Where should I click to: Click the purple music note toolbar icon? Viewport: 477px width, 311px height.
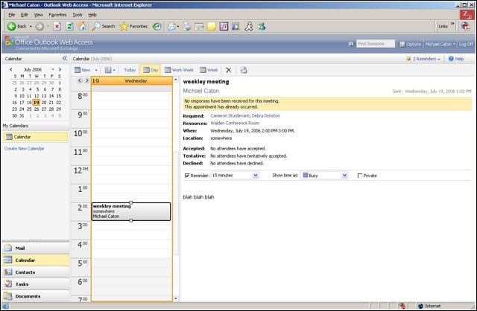point(224,27)
